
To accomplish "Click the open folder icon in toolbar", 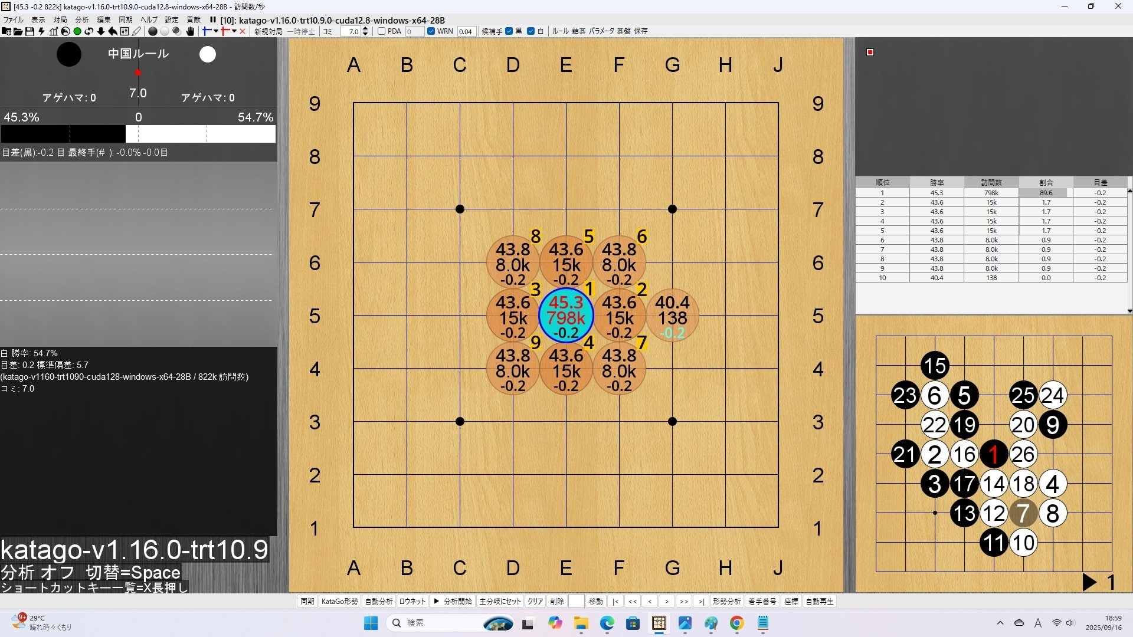I will (x=18, y=31).
